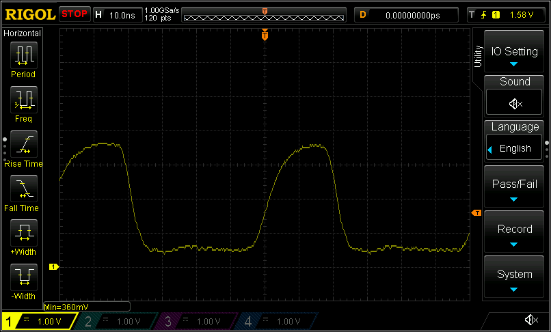The image size is (551, 332).
Task: Open the Language selector showing English
Action: coord(514,148)
